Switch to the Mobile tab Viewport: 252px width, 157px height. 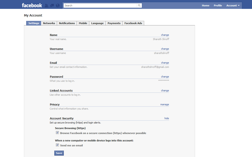click(x=83, y=23)
